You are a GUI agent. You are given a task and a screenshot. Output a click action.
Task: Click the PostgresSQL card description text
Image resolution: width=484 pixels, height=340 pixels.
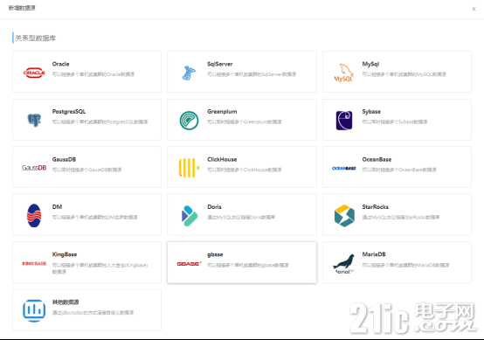100,121
